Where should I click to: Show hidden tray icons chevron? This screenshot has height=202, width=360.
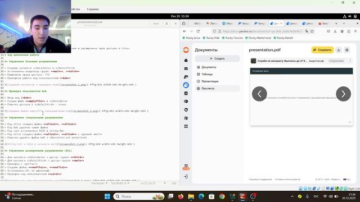(x=292, y=196)
